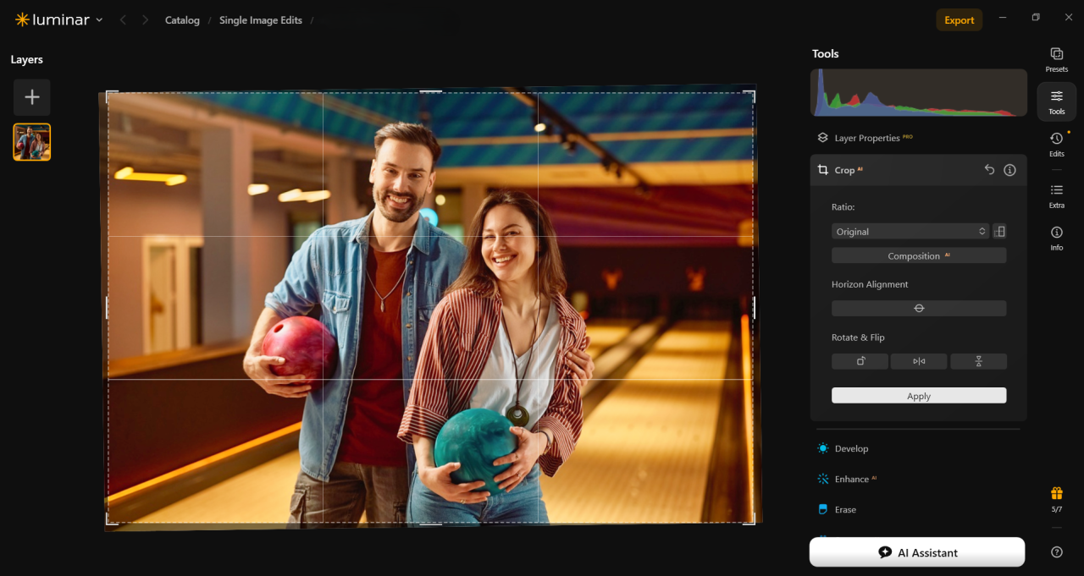Apply the crop
The width and height of the screenshot is (1084, 576).
pos(919,396)
